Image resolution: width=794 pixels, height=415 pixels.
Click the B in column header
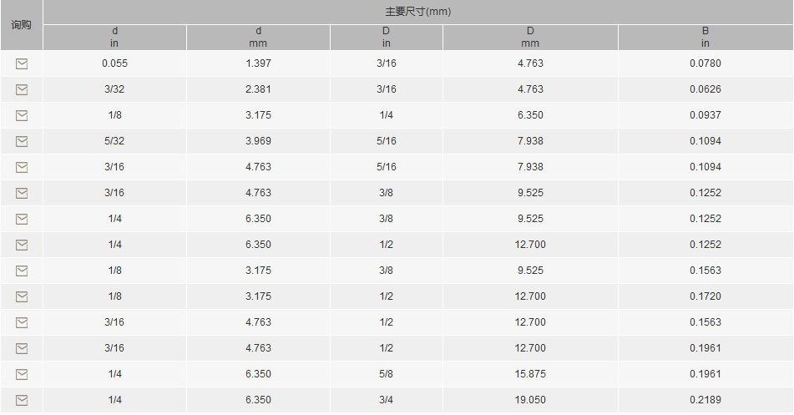click(x=705, y=38)
